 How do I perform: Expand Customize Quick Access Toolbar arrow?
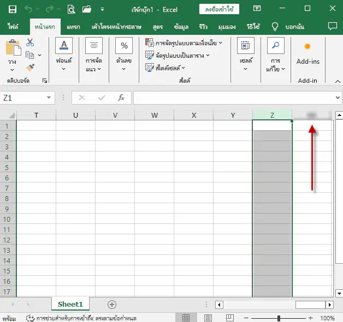102,9
